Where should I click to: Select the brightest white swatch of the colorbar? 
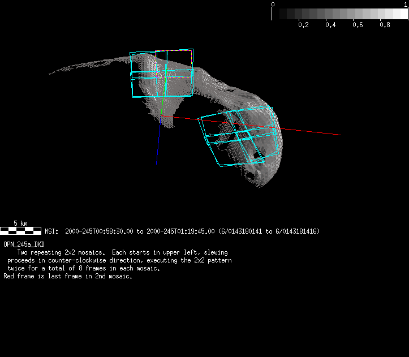pyautogui.click(x=402, y=14)
